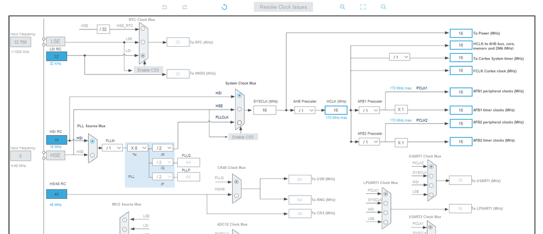Select PLLCLK in System Clock Mux
The width and height of the screenshot is (543, 234).
(239, 122)
